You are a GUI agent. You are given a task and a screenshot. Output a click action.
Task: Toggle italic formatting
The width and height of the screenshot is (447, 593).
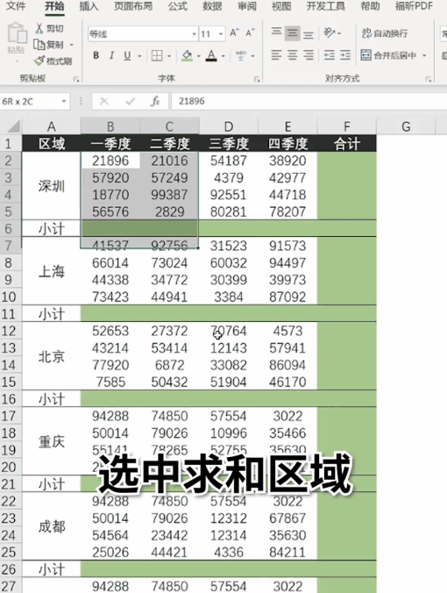point(111,56)
